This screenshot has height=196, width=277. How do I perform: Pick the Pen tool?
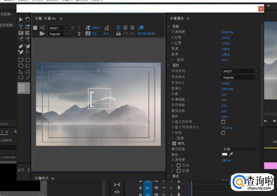[x=21, y=46]
